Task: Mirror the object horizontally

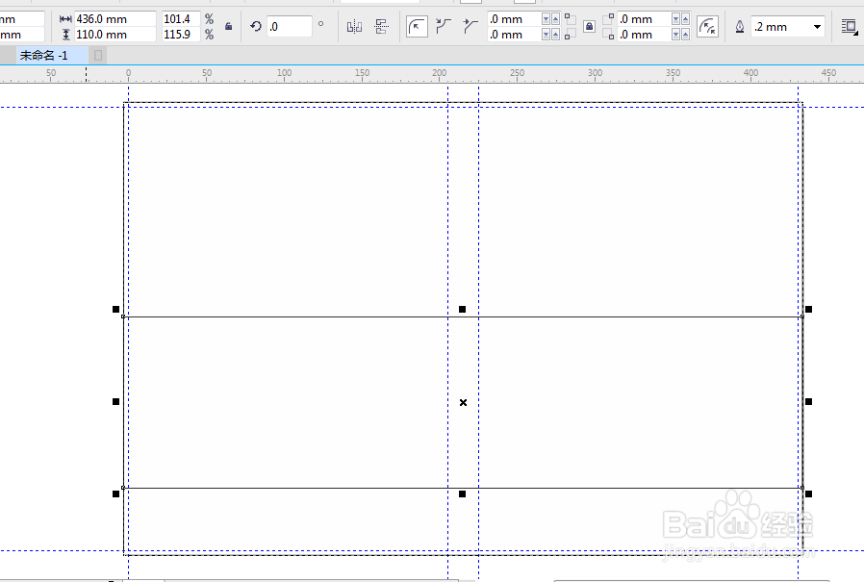Action: [x=354, y=27]
